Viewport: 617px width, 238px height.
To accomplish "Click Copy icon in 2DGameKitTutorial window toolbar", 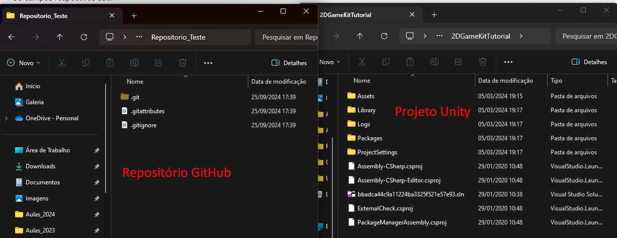I will coord(386,62).
